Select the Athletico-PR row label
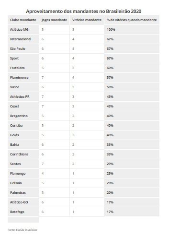The width and height of the screenshot is (180, 237). pos(23,96)
